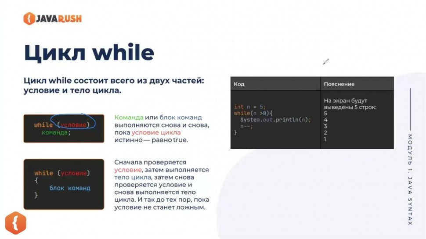Click the green 'Команда' word in description
Viewport: 426px width, 239px height.
[x=129, y=118]
